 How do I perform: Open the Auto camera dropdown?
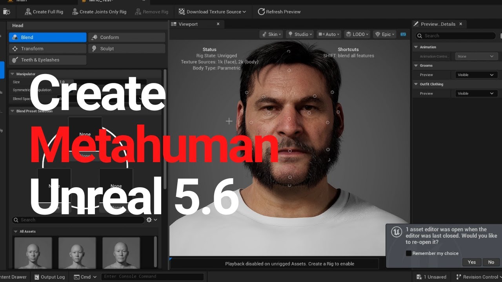pos(329,34)
